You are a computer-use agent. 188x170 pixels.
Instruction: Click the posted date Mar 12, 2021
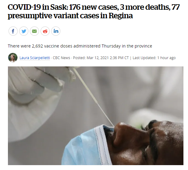click(x=98, y=58)
